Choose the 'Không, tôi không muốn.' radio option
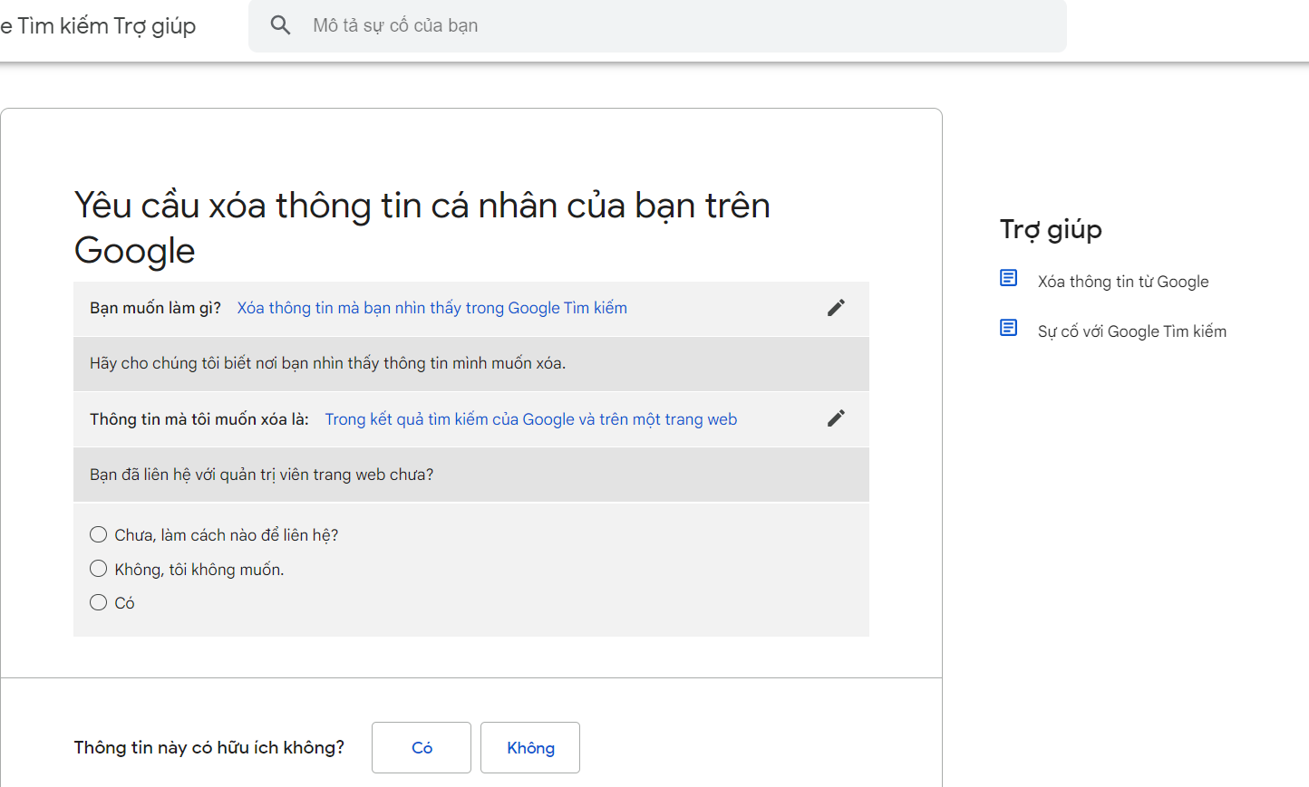The height and width of the screenshot is (787, 1309). tap(99, 569)
